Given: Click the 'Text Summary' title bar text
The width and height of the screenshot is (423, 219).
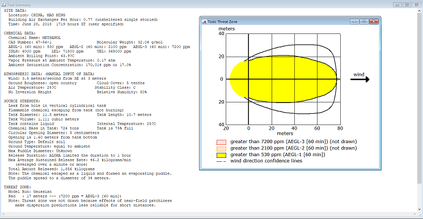Looking at the screenshot, I should 19,5.
